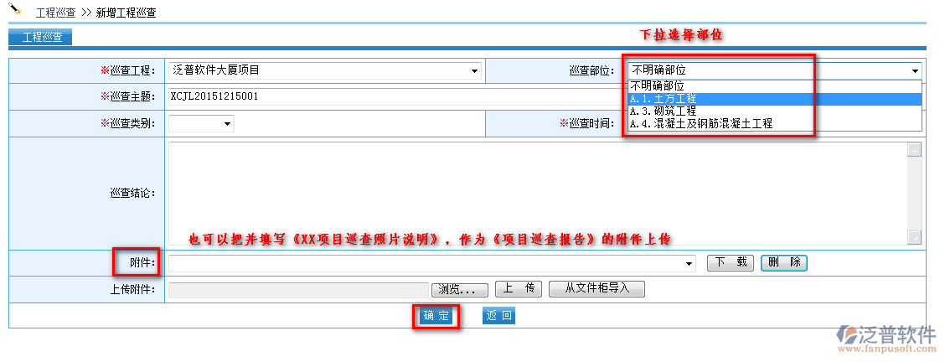Open the 附件 attachment dropdown
Image resolution: width=945 pixels, height=362 pixels.
coord(432,263)
